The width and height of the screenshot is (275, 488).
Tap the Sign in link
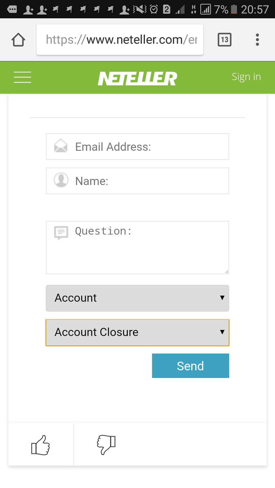tap(246, 77)
